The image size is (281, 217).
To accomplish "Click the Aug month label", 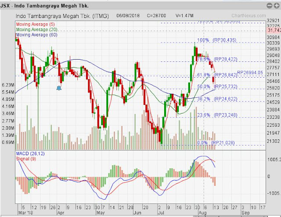I will pos(203,213).
